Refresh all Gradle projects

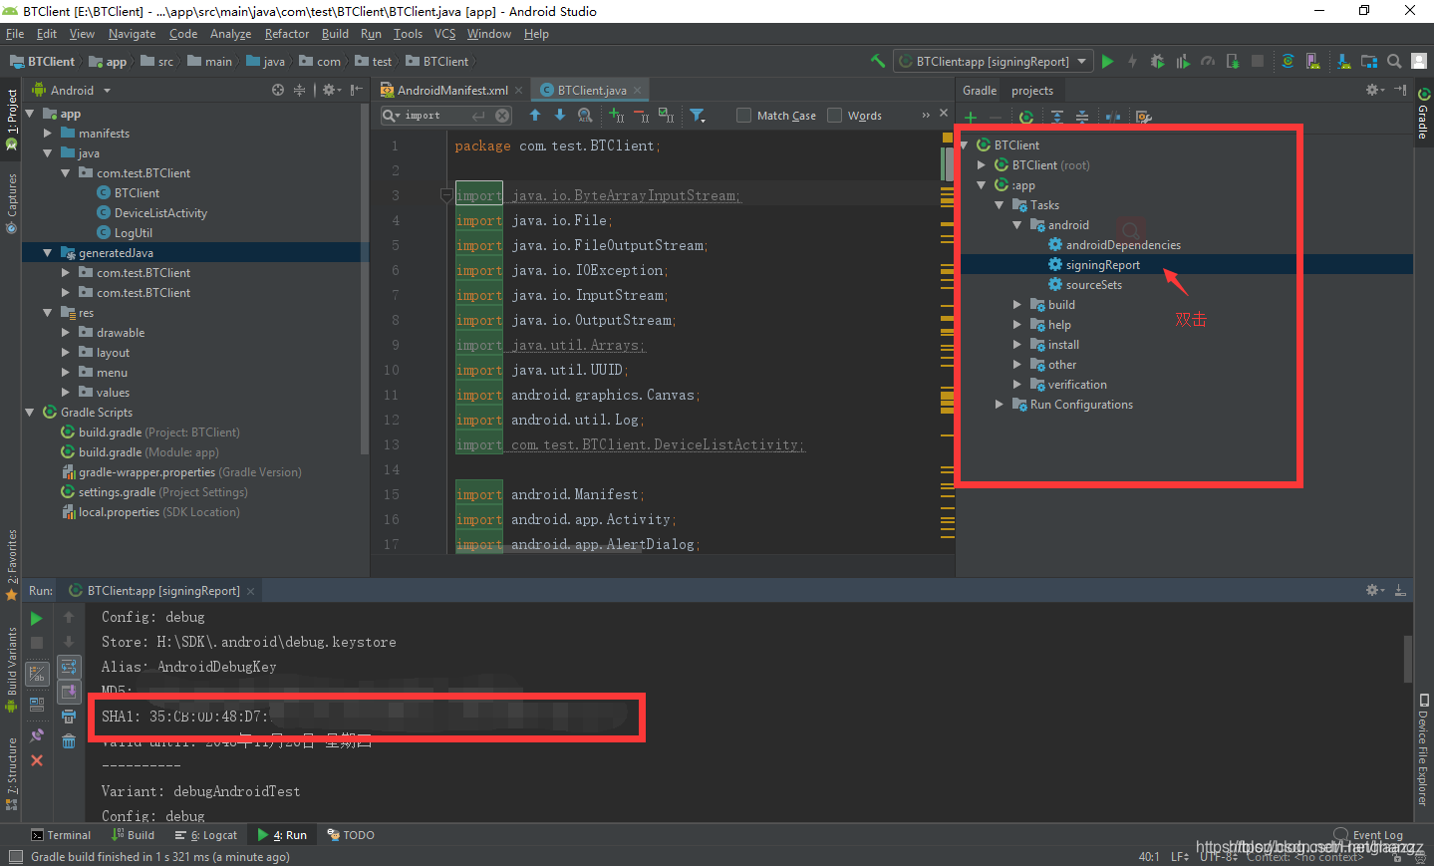pos(1025,117)
